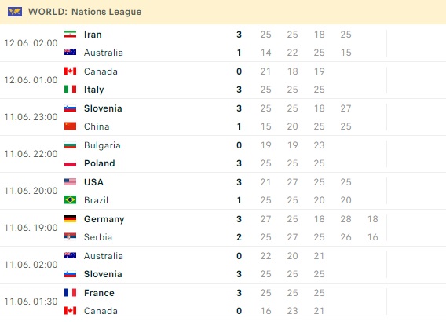Click the China flag icon
The height and width of the screenshot is (322, 446).
click(x=70, y=126)
